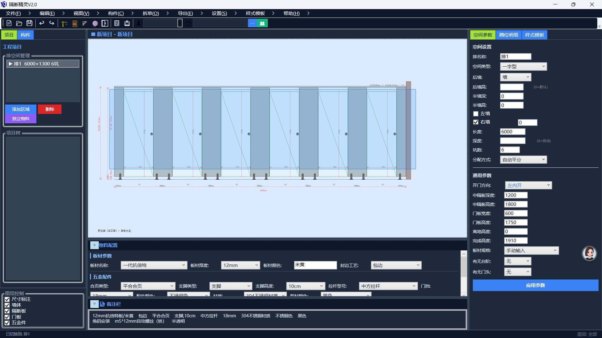Open the 拉杆型号 dropdown

388,286
